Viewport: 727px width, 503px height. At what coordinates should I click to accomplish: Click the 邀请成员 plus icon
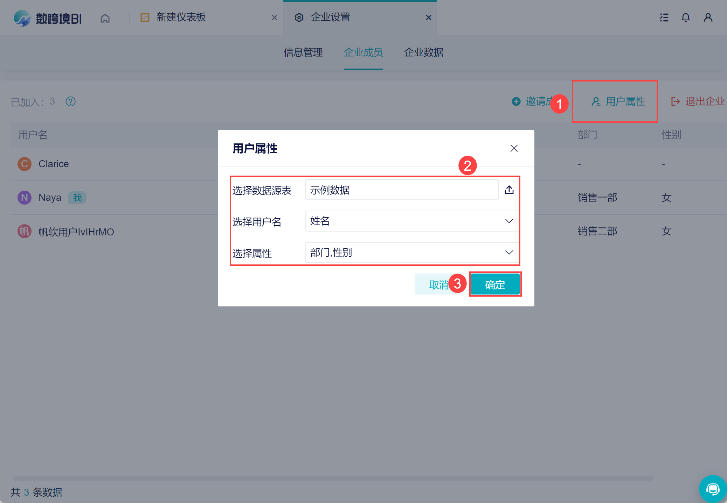pyautogui.click(x=516, y=101)
